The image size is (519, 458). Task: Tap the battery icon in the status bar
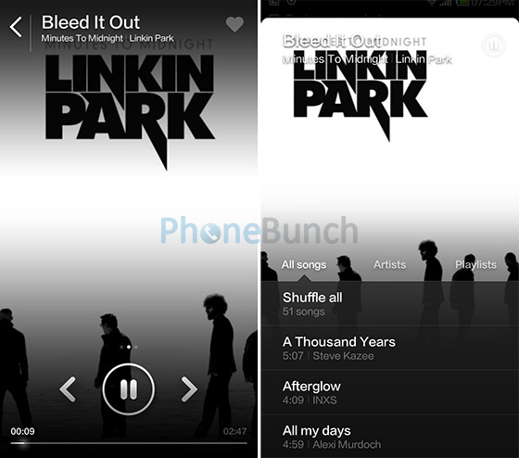coord(462,3)
